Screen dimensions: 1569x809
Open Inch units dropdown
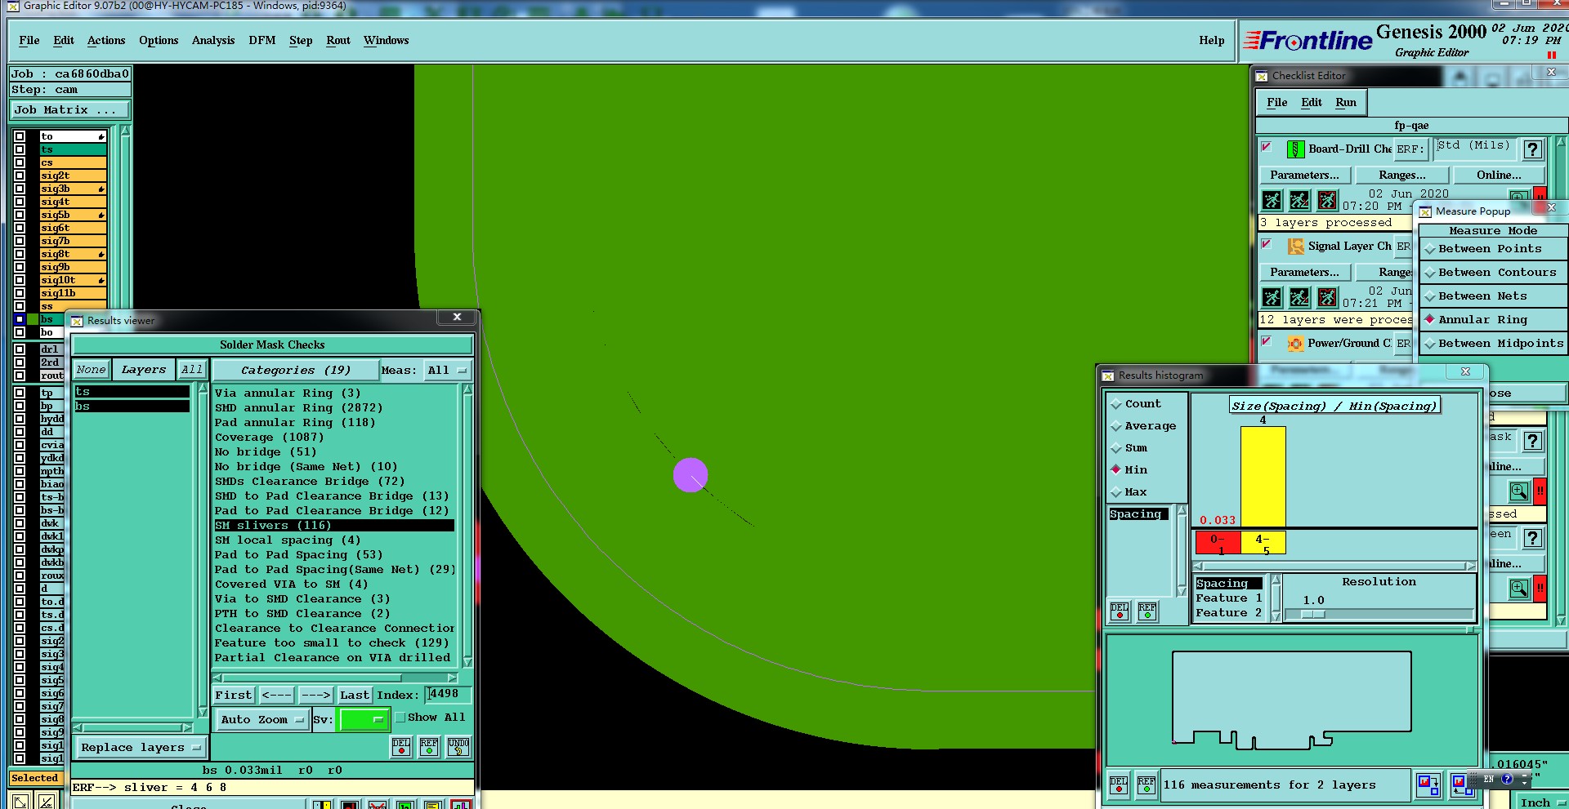click(x=1540, y=802)
